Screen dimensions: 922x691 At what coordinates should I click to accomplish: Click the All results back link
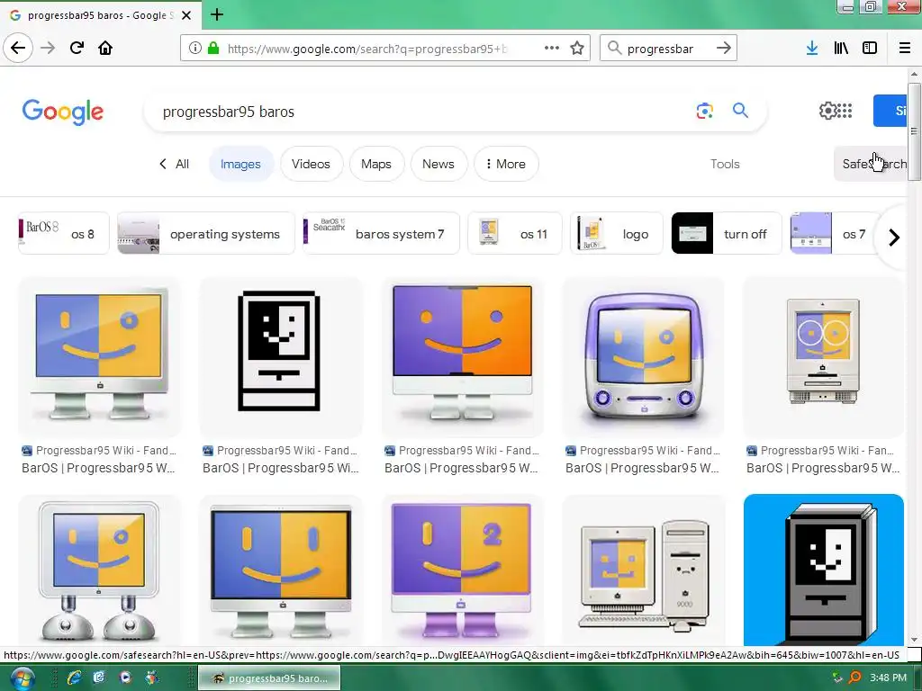click(174, 164)
